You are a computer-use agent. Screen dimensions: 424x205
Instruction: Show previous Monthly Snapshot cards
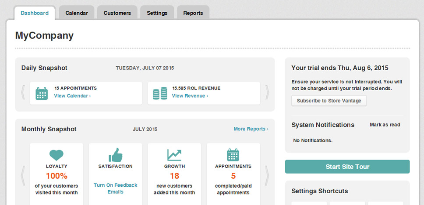click(23, 176)
